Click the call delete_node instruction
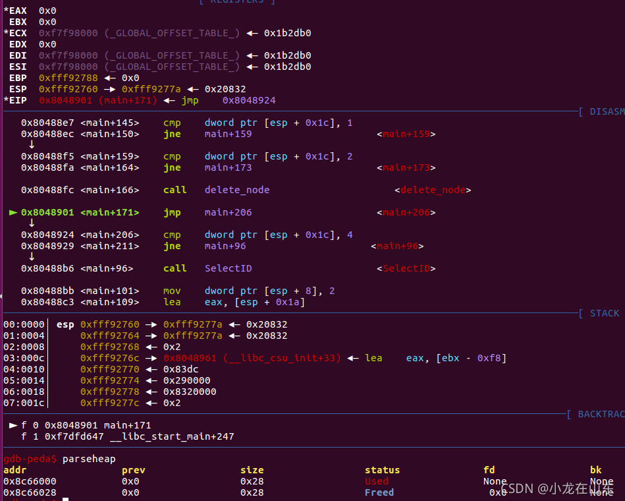This screenshot has height=501, width=625. click(216, 190)
